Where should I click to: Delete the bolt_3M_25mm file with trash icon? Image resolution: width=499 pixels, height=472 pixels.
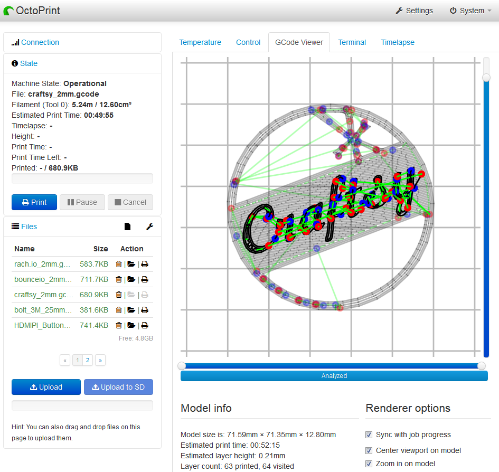(119, 310)
